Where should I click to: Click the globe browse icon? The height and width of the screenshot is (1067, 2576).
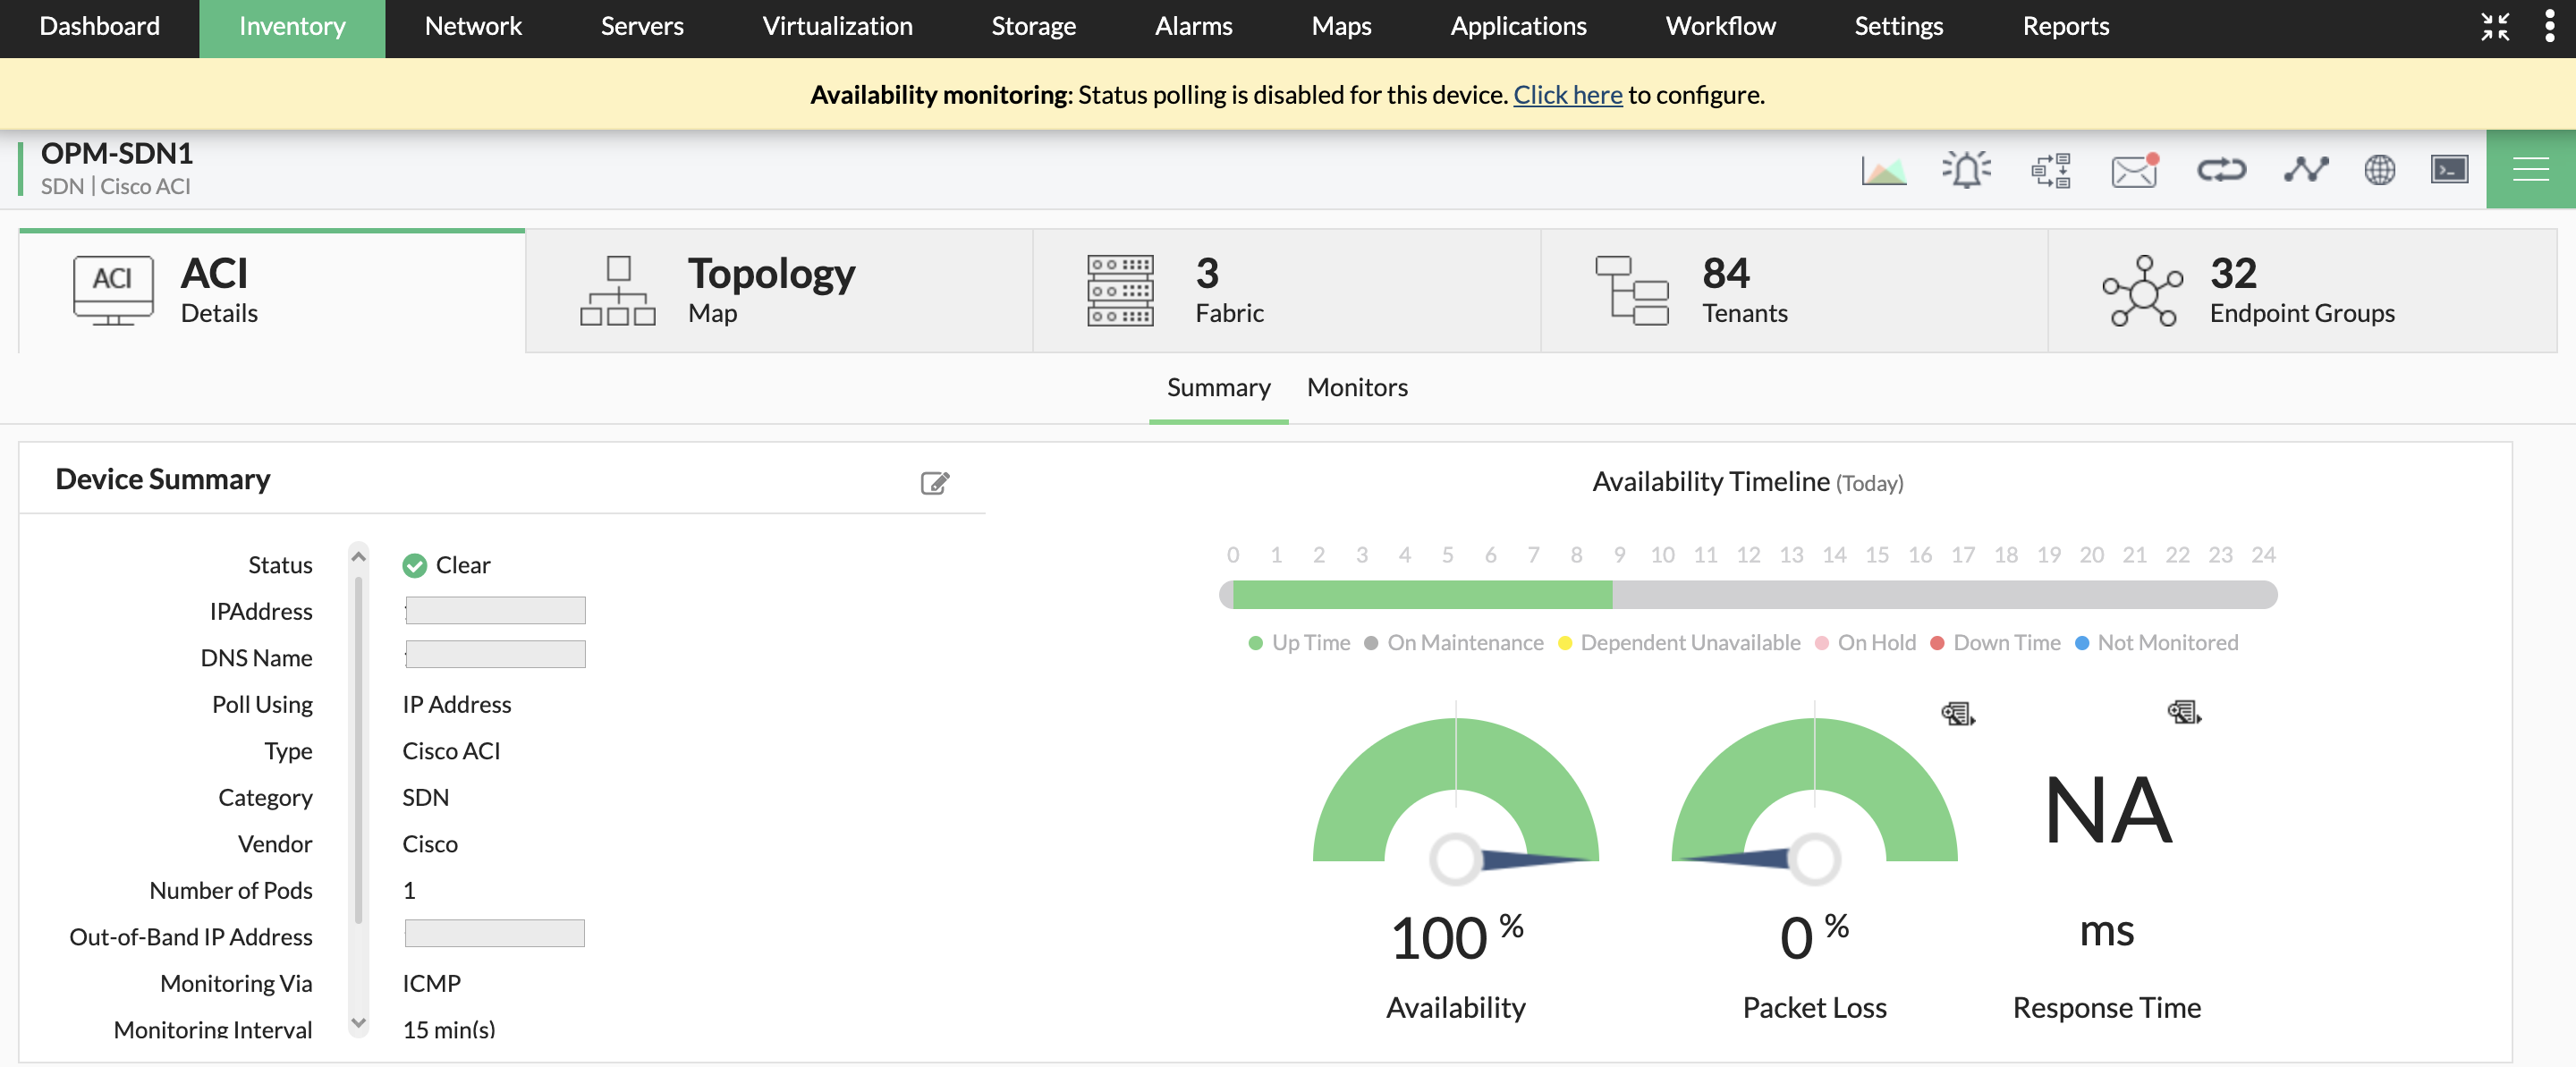[x=2379, y=170]
